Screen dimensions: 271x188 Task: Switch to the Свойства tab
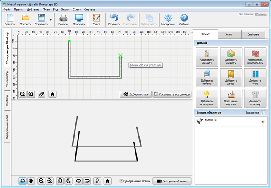253,35
